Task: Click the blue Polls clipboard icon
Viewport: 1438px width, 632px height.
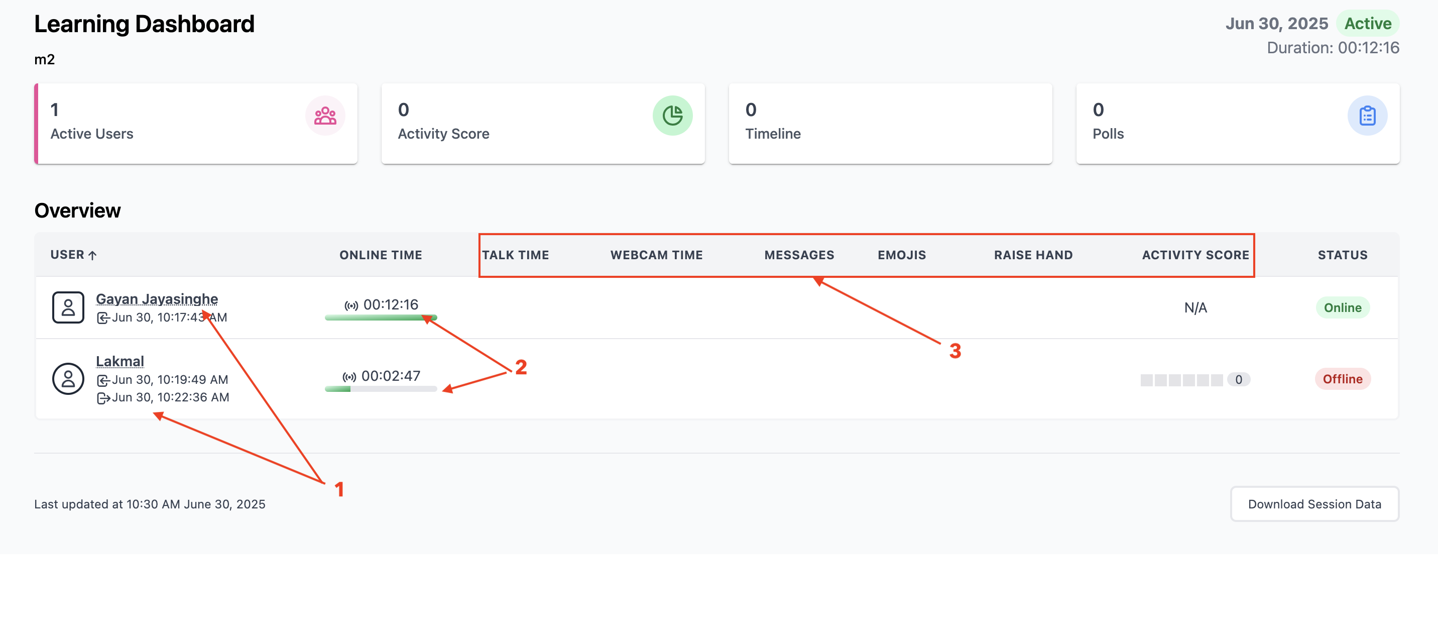Action: click(1367, 116)
